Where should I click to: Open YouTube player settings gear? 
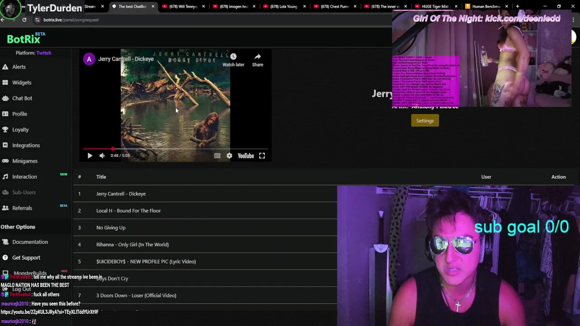(x=229, y=156)
